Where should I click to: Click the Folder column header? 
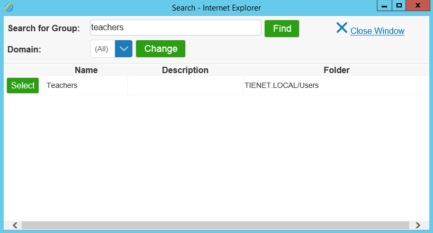point(336,70)
